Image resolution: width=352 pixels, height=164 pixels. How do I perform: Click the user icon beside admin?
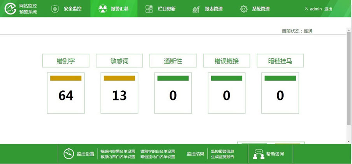pyautogui.click(x=306, y=9)
